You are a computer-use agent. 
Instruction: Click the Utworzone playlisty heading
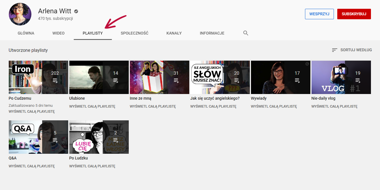[28, 50]
